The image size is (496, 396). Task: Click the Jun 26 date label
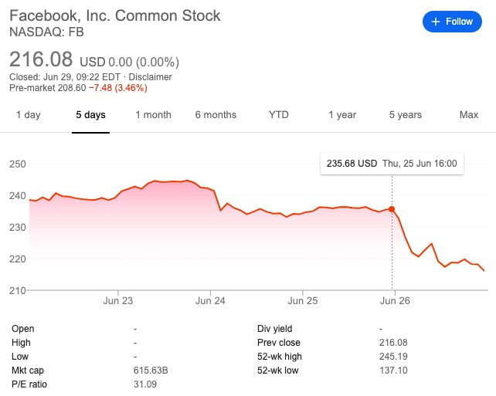(x=395, y=300)
